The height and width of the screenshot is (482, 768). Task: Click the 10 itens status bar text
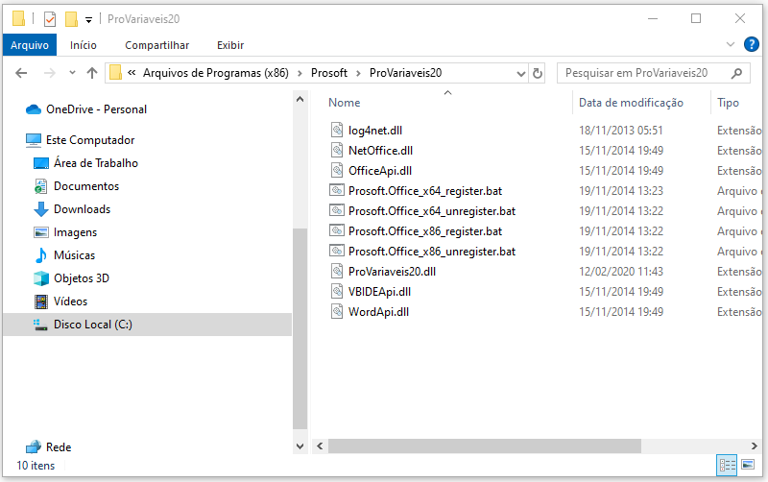pos(36,466)
